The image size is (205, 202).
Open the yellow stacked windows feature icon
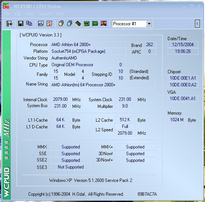[x=61, y=23]
